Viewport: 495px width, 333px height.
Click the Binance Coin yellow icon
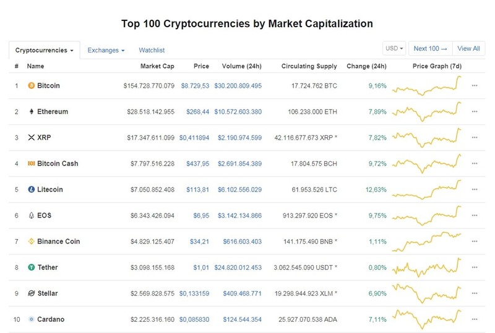[x=32, y=241]
